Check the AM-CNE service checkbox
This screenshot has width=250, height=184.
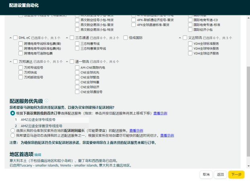pyautogui.click(x=77, y=67)
